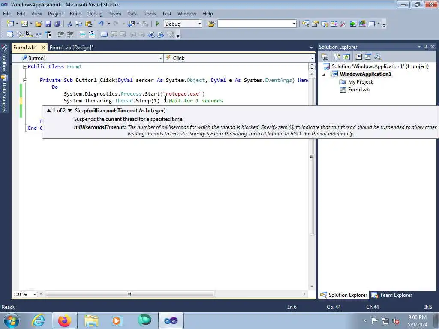Select Form1.vb in Solution Explorer
Image resolution: width=439 pixels, height=329 pixels.
pyautogui.click(x=358, y=90)
